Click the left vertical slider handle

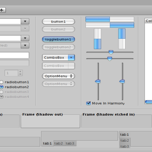point(98,81)
